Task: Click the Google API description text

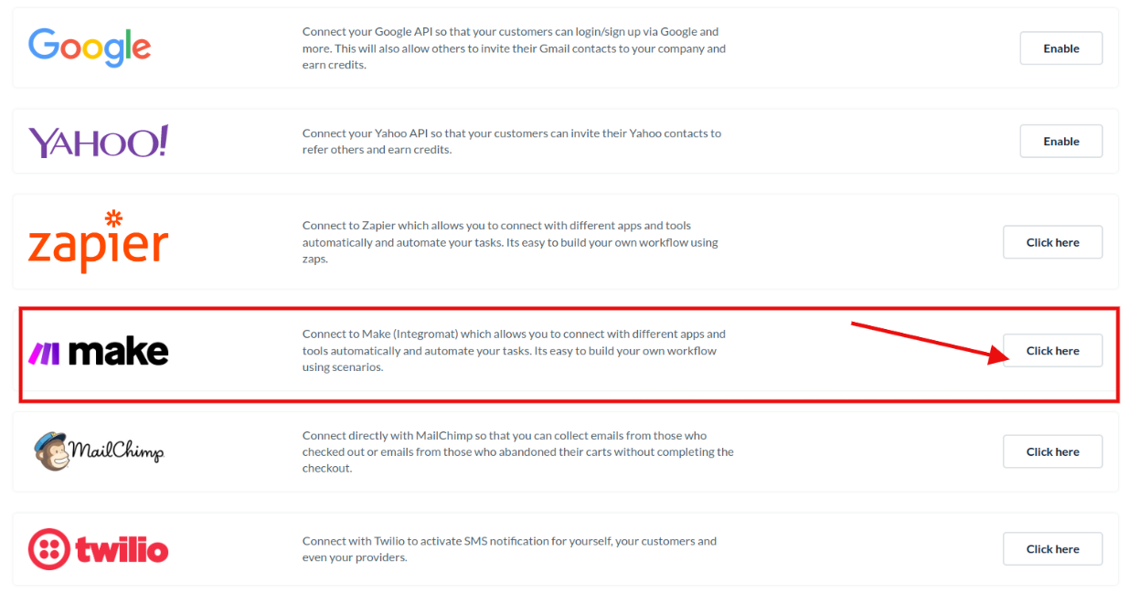Action: [514, 48]
